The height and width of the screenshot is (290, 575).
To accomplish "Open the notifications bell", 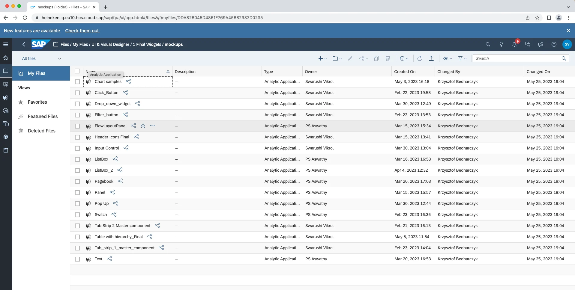I will pos(514,44).
